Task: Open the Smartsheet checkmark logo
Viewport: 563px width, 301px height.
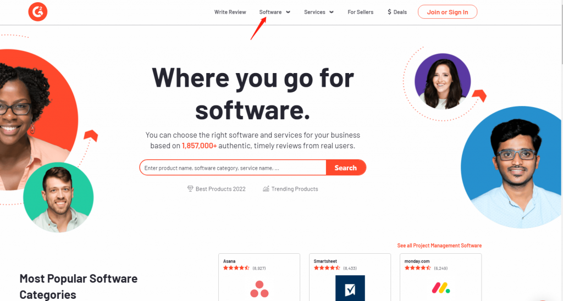Action: [350, 288]
